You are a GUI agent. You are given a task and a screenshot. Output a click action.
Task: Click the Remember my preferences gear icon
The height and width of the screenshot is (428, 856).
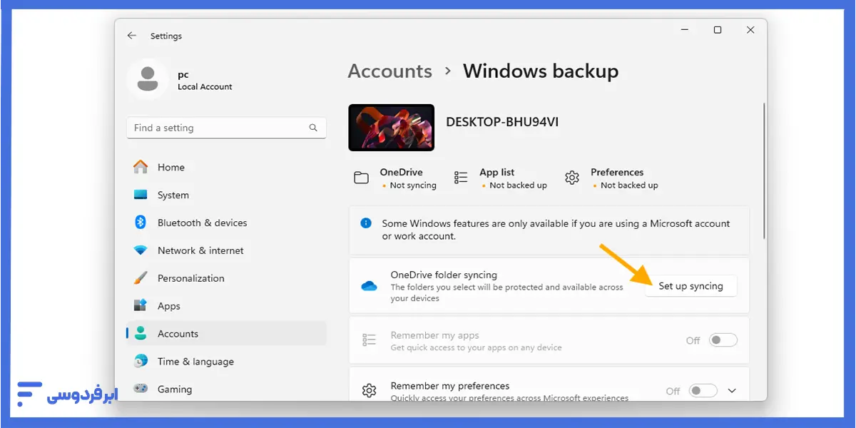[x=369, y=391]
